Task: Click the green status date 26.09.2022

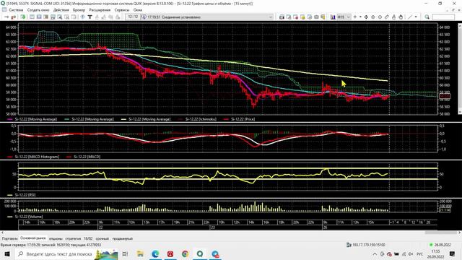Action: click(x=443, y=245)
